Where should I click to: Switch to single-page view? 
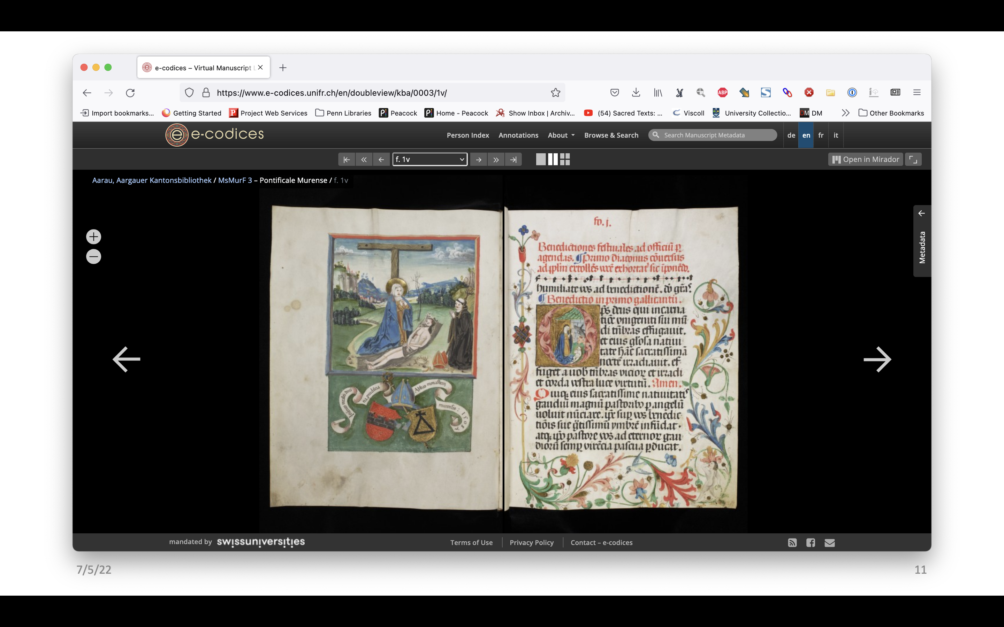point(541,159)
